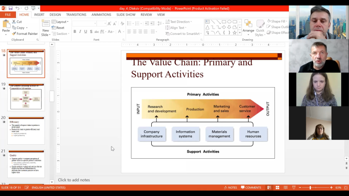The width and height of the screenshot is (349, 196).
Task: Select slide 19 thumbnail in slide panel
Action: [x=26, y=99]
